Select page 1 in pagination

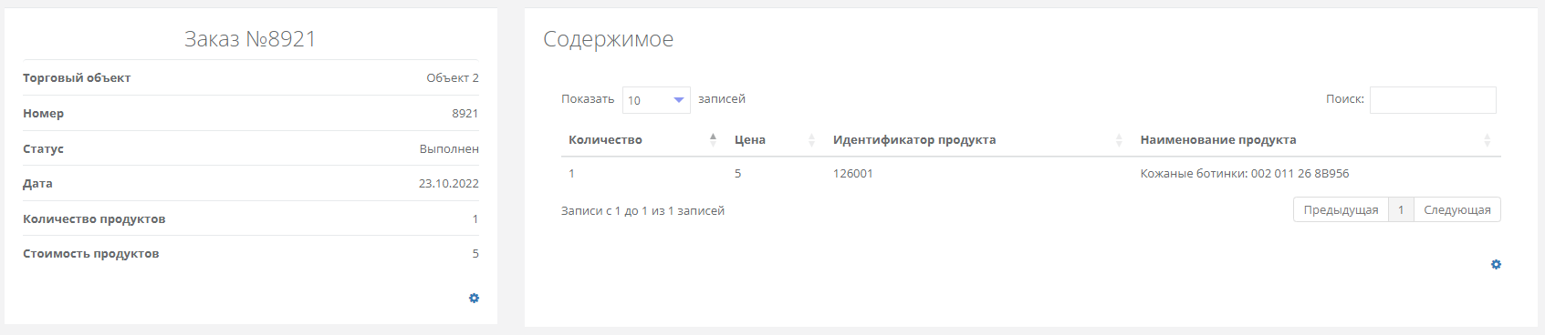(x=1401, y=209)
